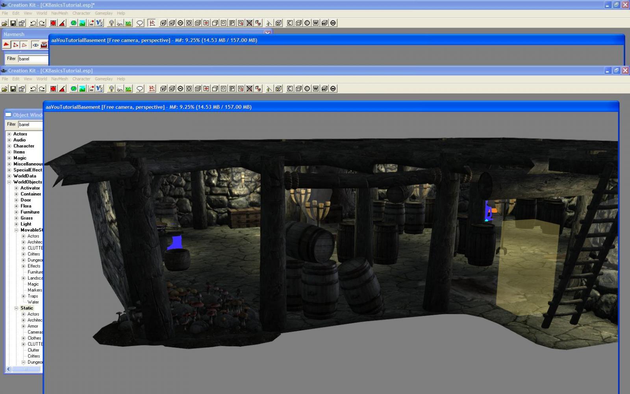This screenshot has height=394, width=630.
Task: Toggle grass display in front window
Action: pos(128,89)
